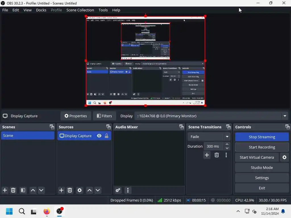The height and width of the screenshot is (218, 291).
Task: Click the preview canvas display capture
Action: 145,61
